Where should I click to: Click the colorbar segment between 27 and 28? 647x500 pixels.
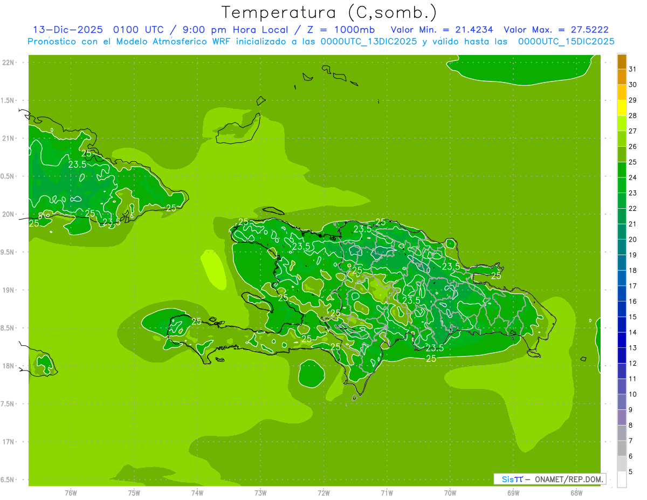tap(622, 124)
